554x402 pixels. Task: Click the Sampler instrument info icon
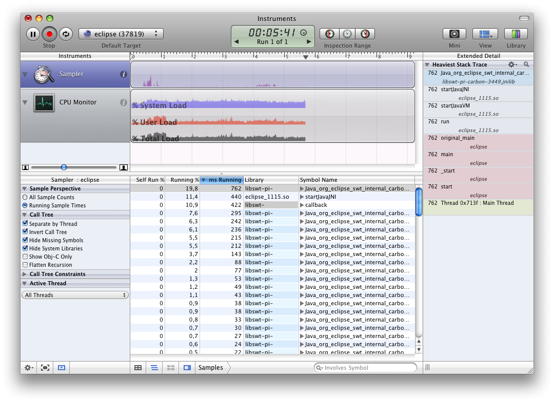[x=123, y=74]
